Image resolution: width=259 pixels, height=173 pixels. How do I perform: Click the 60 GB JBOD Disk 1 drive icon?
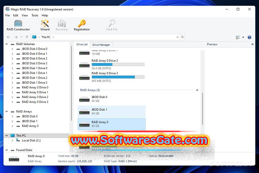coord(84,112)
